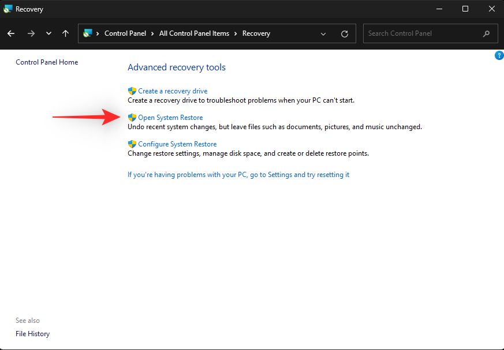Click shield icon beside Create a recovery drive

132,91
